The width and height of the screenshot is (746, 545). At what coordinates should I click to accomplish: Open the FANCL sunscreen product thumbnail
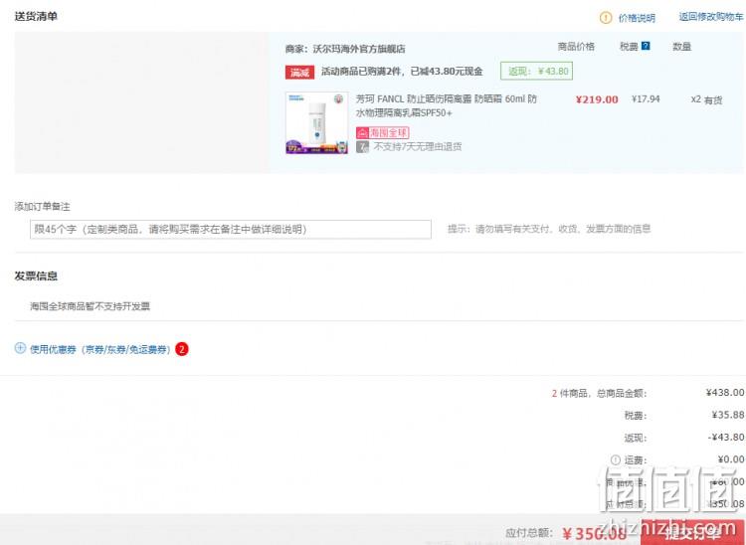316,122
